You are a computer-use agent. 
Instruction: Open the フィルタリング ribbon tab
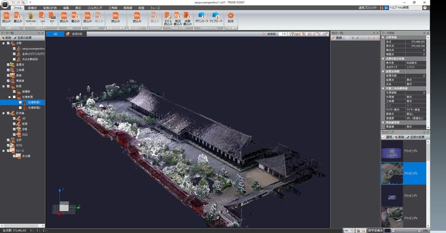[94, 8]
